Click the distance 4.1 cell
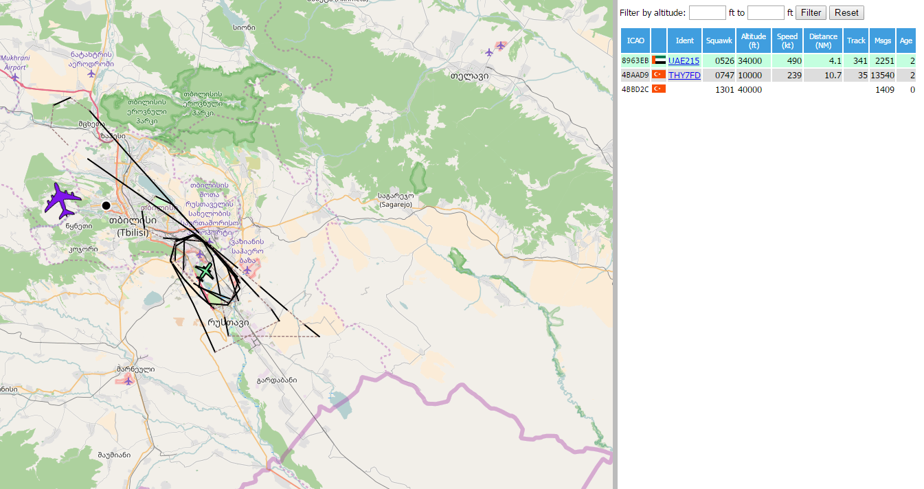This screenshot has width=924, height=489. (823, 61)
